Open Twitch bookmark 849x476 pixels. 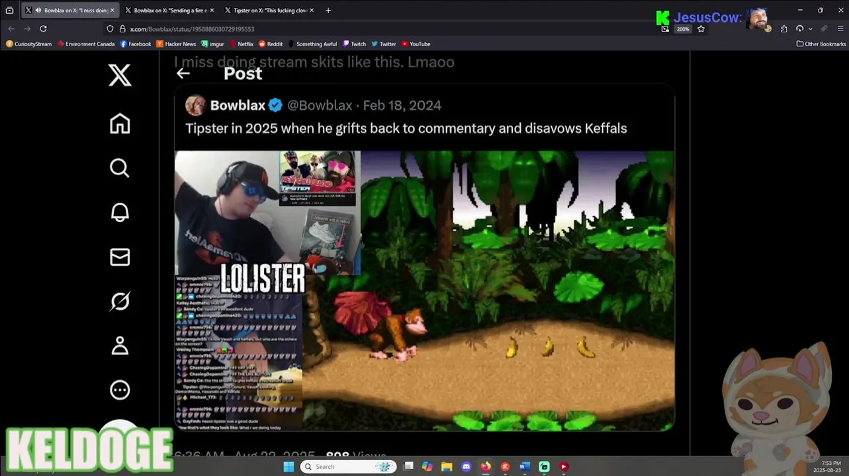[x=354, y=44]
